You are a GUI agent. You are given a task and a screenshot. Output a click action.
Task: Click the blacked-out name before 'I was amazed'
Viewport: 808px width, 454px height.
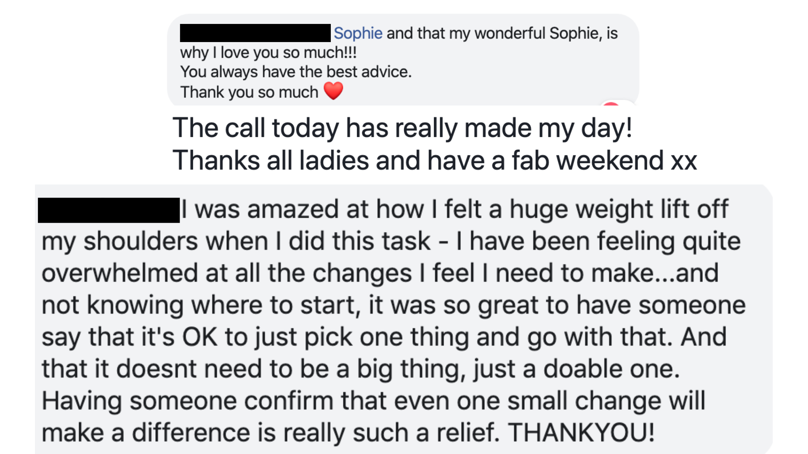point(109,210)
